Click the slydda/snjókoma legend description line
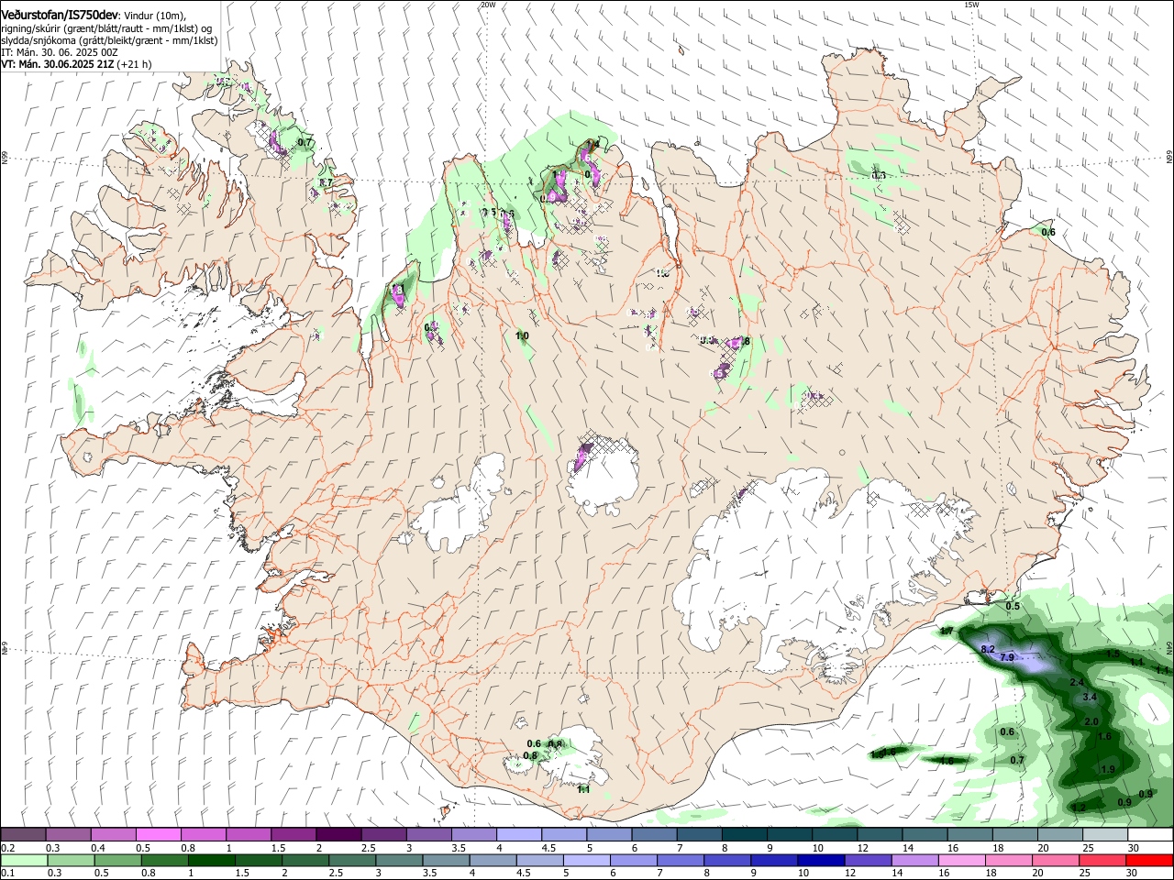The width and height of the screenshot is (1174, 880). [x=109, y=40]
